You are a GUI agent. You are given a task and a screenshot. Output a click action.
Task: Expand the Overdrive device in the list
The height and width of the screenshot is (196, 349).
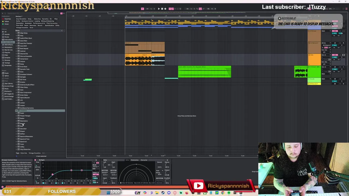16,111
